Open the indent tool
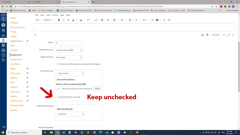The height and width of the screenshot is (135, 240). (144, 20)
